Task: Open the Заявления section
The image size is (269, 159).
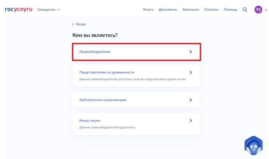Action: pyautogui.click(x=191, y=9)
